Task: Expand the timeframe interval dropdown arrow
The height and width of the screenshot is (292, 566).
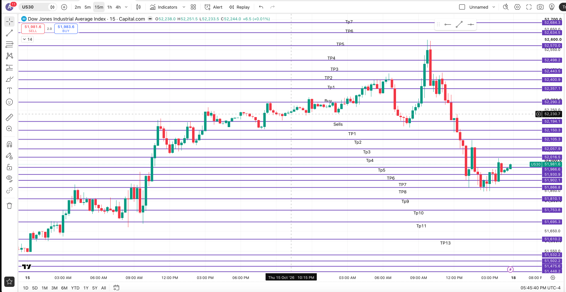Action: (x=126, y=7)
